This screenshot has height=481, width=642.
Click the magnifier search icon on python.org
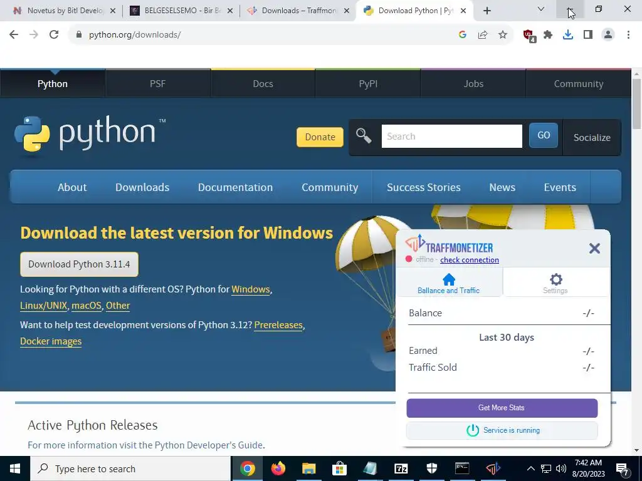point(363,136)
